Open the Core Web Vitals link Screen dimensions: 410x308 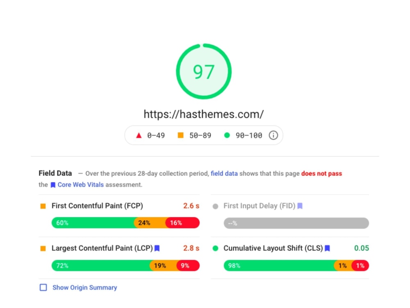click(x=80, y=185)
